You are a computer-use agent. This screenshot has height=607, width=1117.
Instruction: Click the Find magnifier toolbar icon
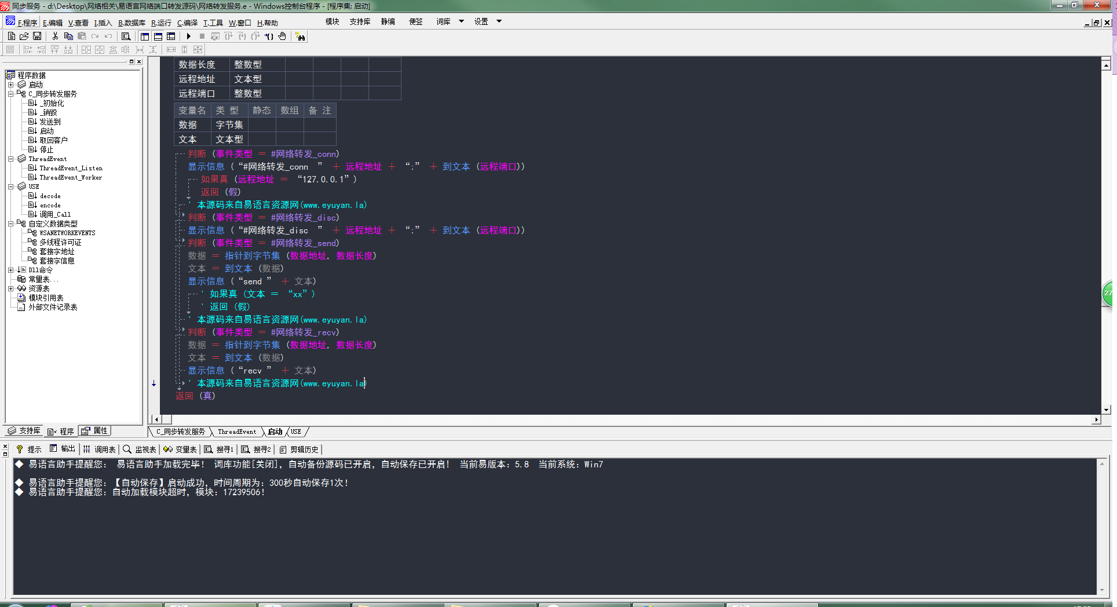(x=126, y=36)
